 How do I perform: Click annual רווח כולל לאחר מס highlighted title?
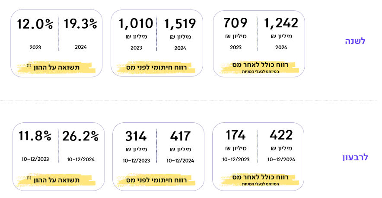(x=260, y=65)
